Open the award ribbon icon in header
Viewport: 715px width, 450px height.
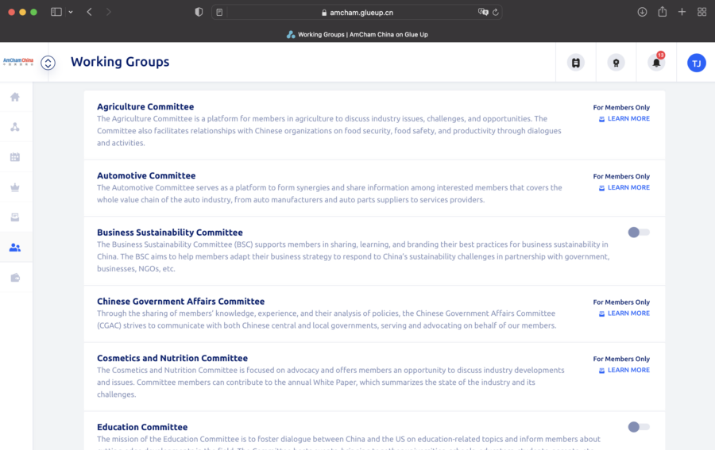click(616, 63)
